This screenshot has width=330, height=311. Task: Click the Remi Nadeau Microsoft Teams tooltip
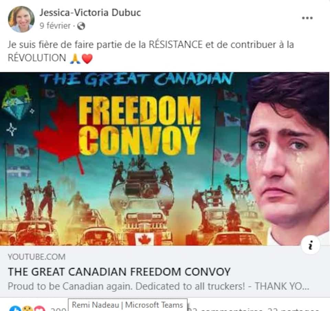tap(128, 305)
